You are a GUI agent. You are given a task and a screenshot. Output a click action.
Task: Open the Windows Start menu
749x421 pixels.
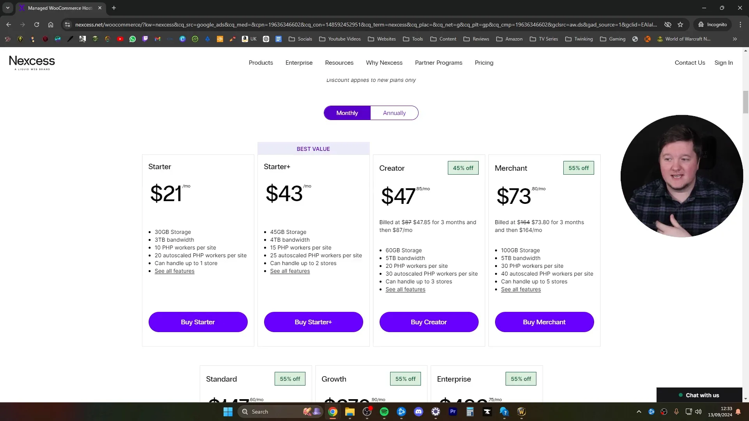228,412
